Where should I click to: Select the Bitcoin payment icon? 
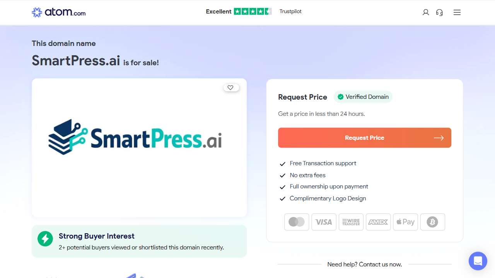tap(432, 222)
